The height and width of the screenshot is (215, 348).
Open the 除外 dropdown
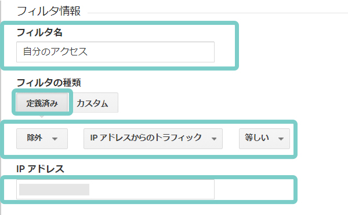pos(42,139)
